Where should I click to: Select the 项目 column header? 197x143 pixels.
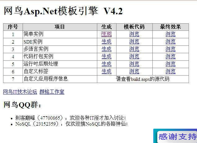tap(60, 27)
